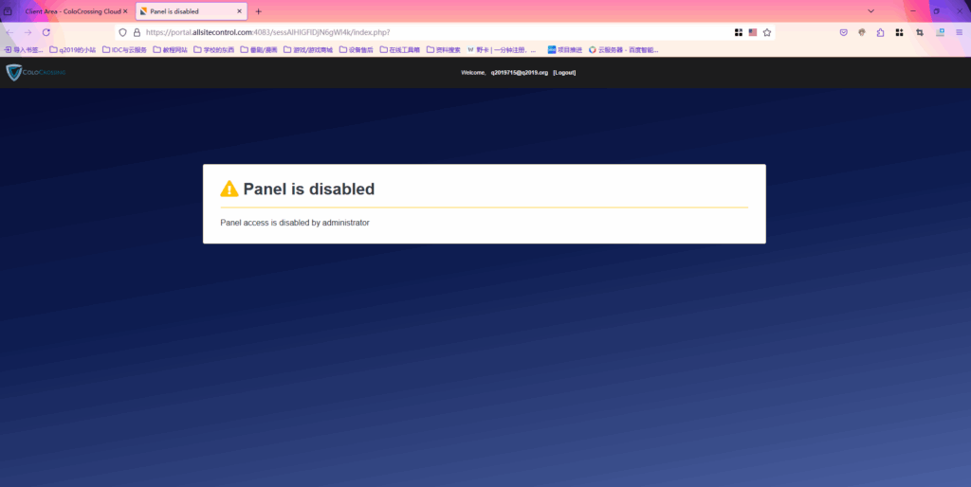
Task: Open the 在线工具箱 bookmark folder
Action: [399, 49]
